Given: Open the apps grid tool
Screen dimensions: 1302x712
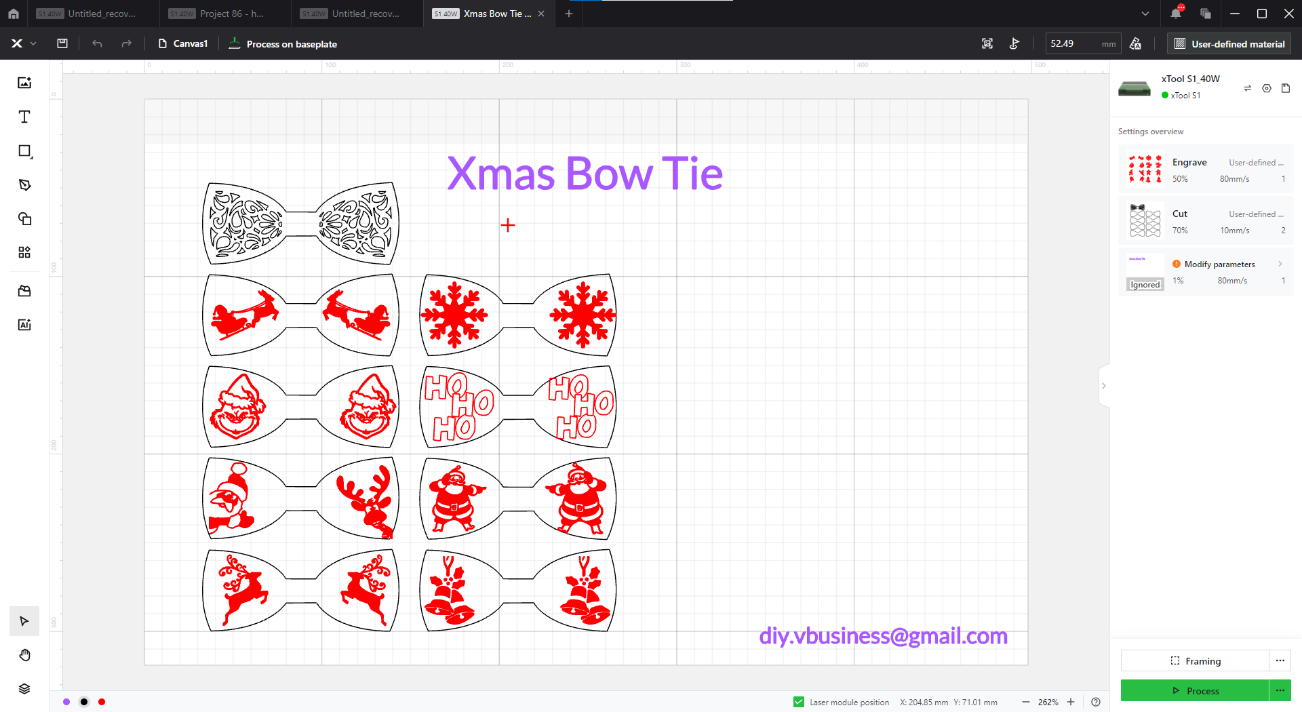Looking at the screenshot, I should (x=24, y=252).
